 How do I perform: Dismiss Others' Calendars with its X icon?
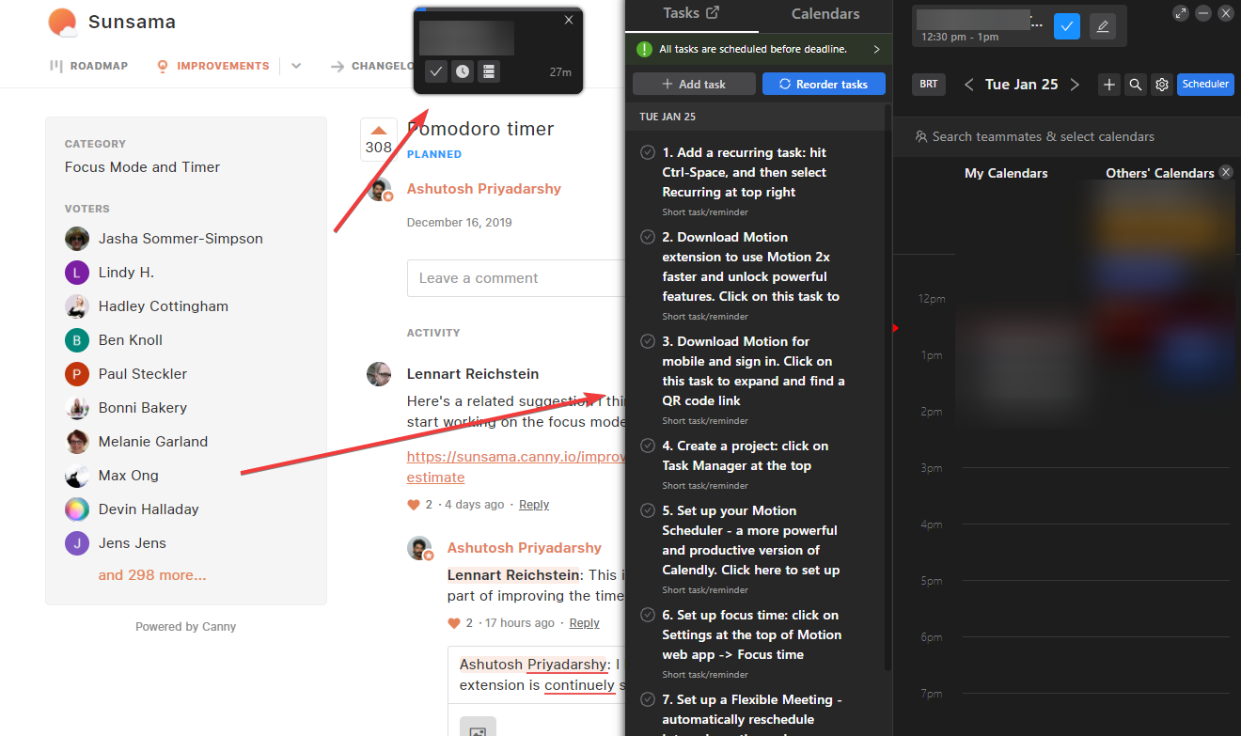point(1226,172)
